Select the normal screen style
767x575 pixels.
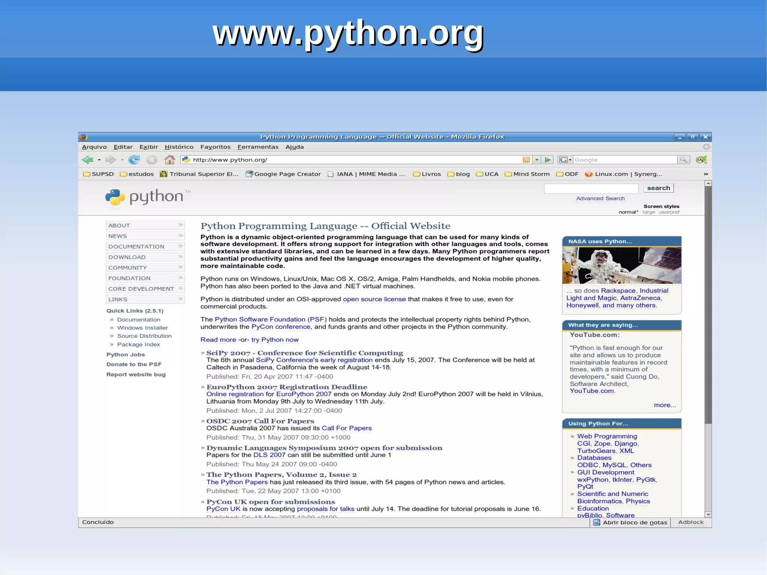click(x=628, y=212)
